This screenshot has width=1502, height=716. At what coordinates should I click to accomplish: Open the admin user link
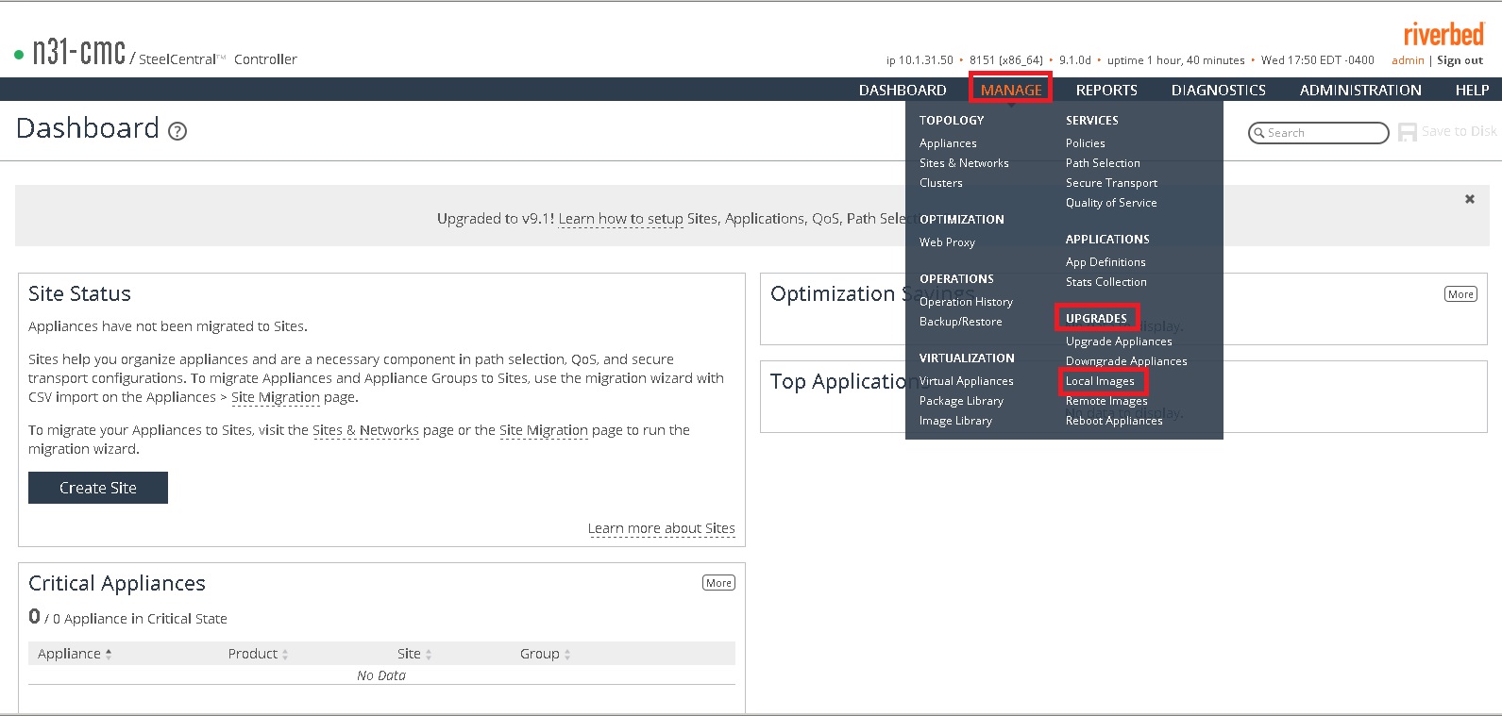[1407, 60]
